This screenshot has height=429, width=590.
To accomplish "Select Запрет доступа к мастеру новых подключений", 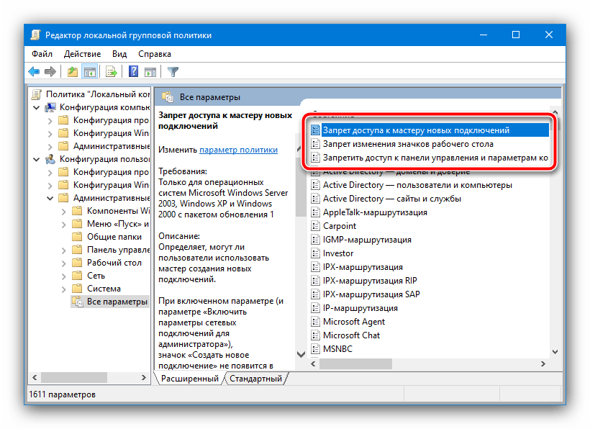I will point(430,130).
